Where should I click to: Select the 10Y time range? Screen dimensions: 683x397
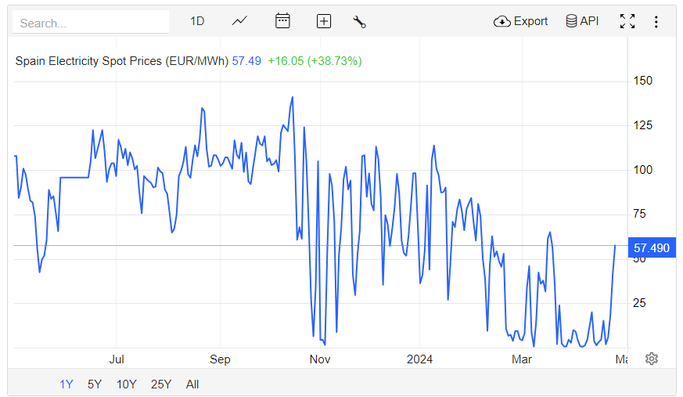[126, 384]
